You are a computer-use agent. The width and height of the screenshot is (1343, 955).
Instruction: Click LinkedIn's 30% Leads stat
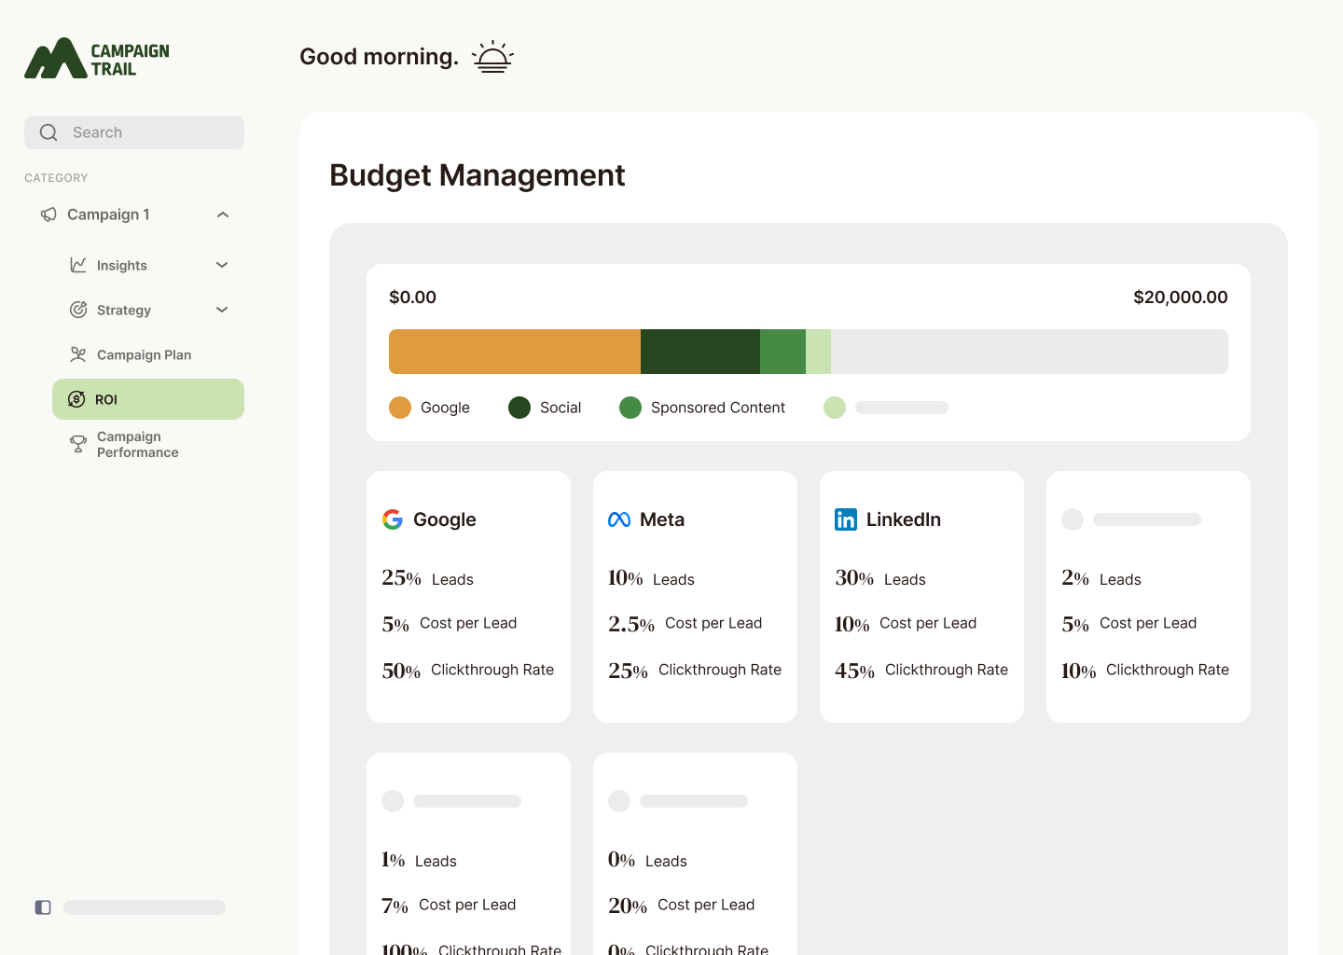tap(880, 578)
